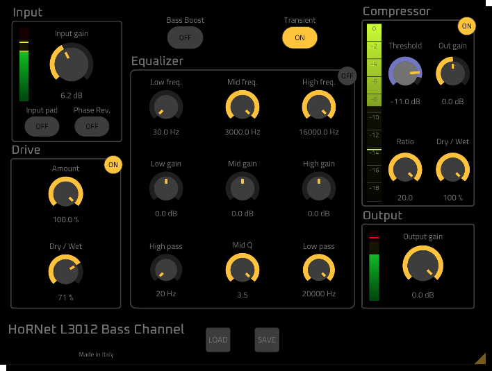Click the High gain knob
The image size is (492, 371).
(x=319, y=187)
